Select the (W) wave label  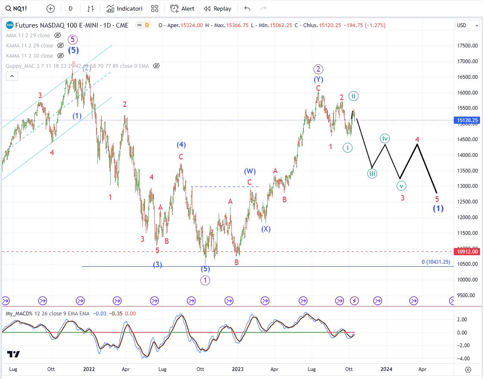250,171
